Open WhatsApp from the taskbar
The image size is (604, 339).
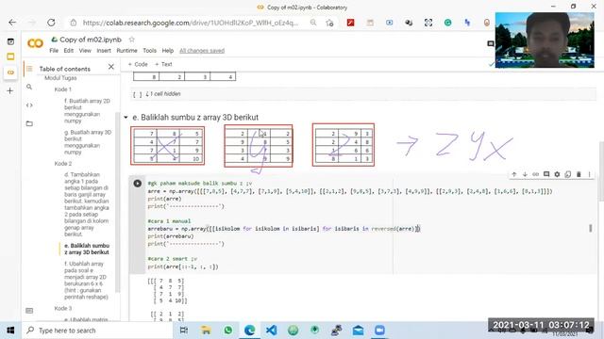(228, 331)
